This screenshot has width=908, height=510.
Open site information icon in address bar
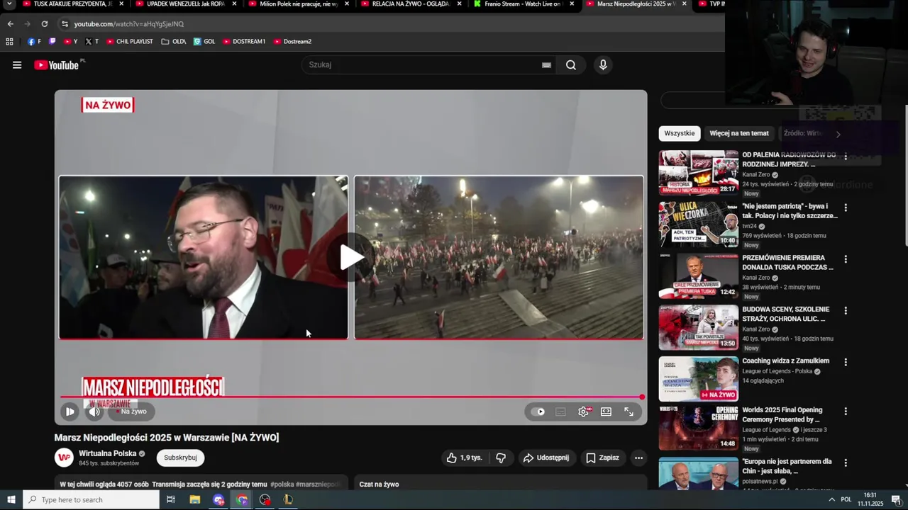(x=65, y=24)
